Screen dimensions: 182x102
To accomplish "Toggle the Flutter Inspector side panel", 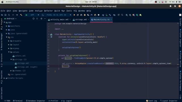I will coord(180,38).
